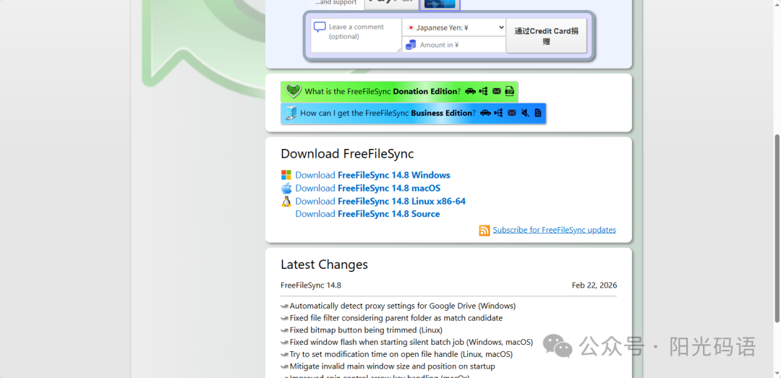Click the page vertical scrollbar thumb
The width and height of the screenshot is (781, 378).
[777, 228]
